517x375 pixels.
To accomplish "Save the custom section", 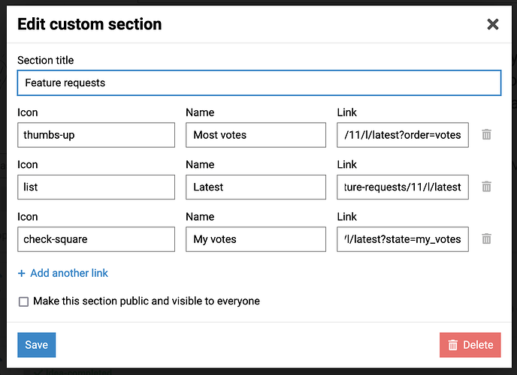I will coord(37,345).
